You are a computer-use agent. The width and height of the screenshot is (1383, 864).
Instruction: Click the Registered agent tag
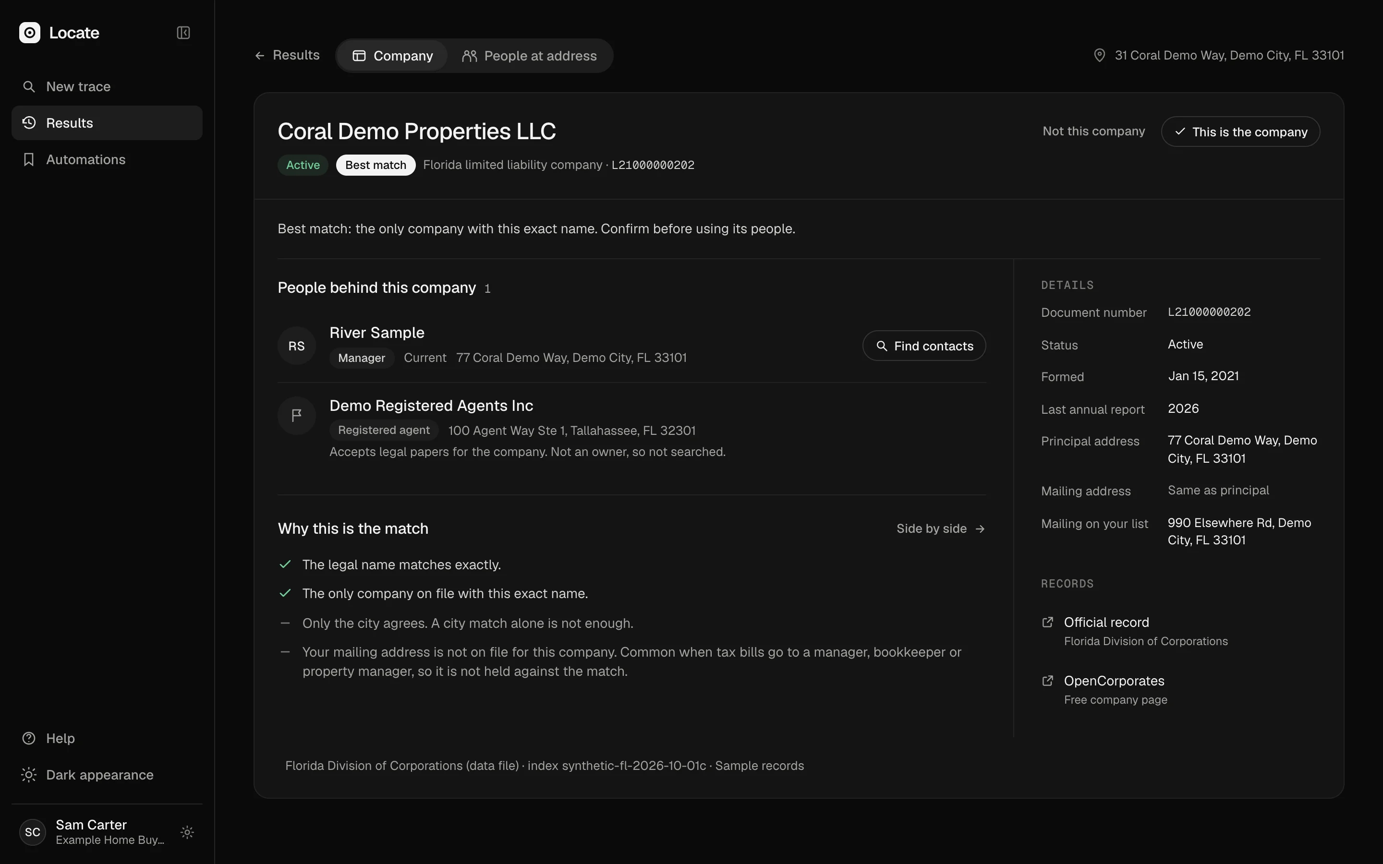384,430
